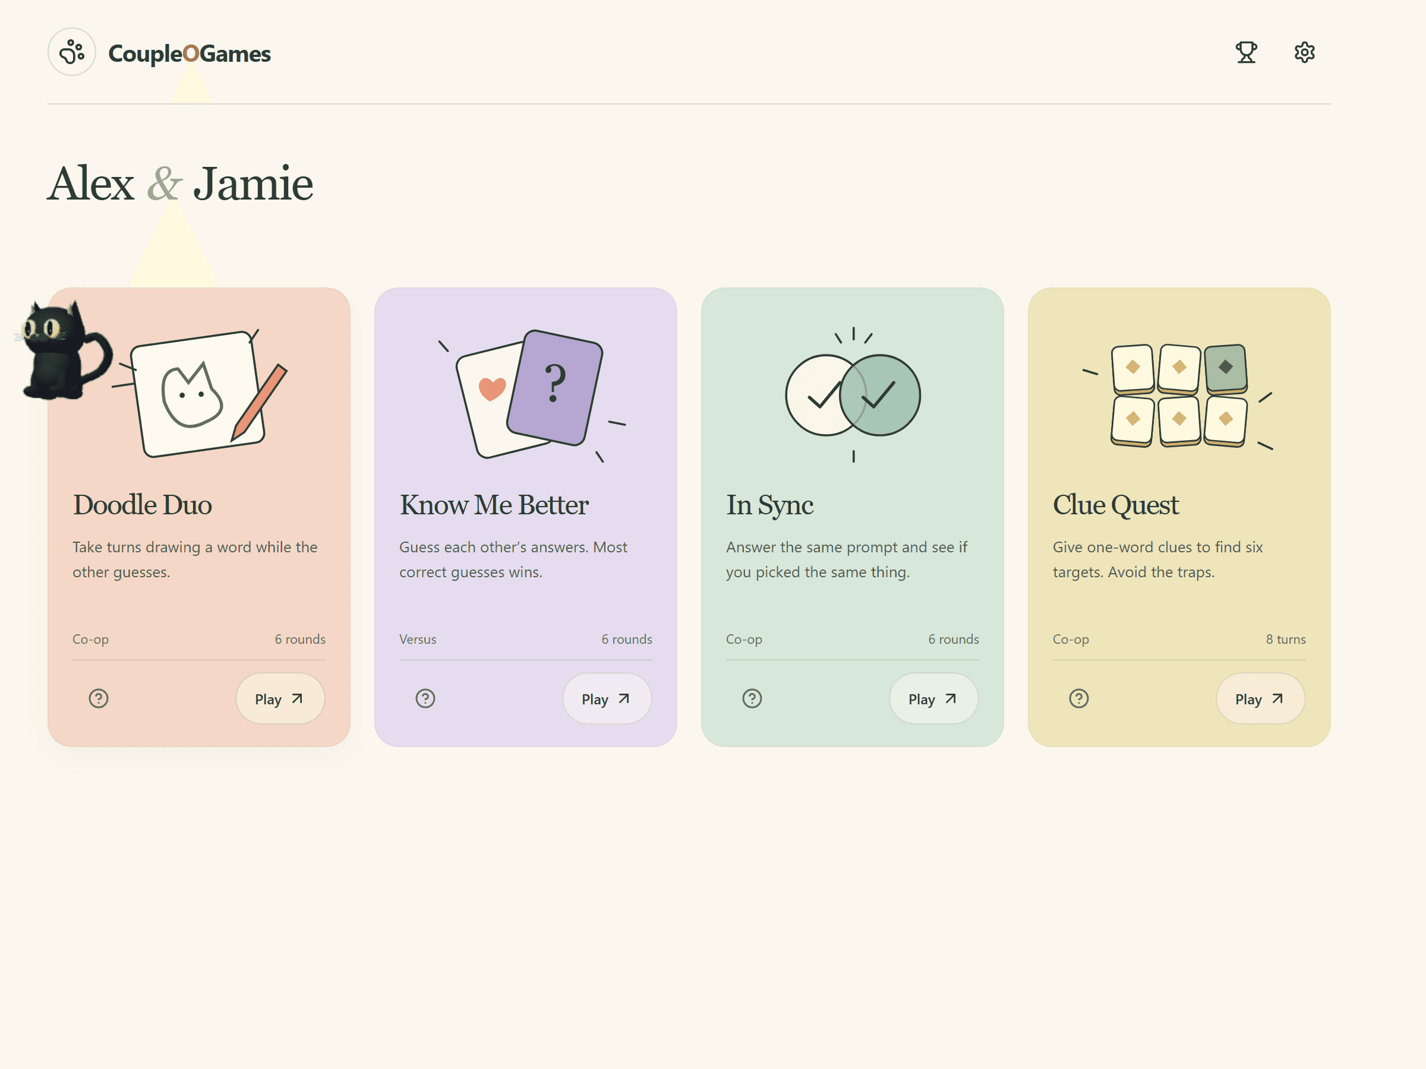The width and height of the screenshot is (1426, 1069).
Task: Click 6 rounds on In Sync card
Action: coord(954,639)
